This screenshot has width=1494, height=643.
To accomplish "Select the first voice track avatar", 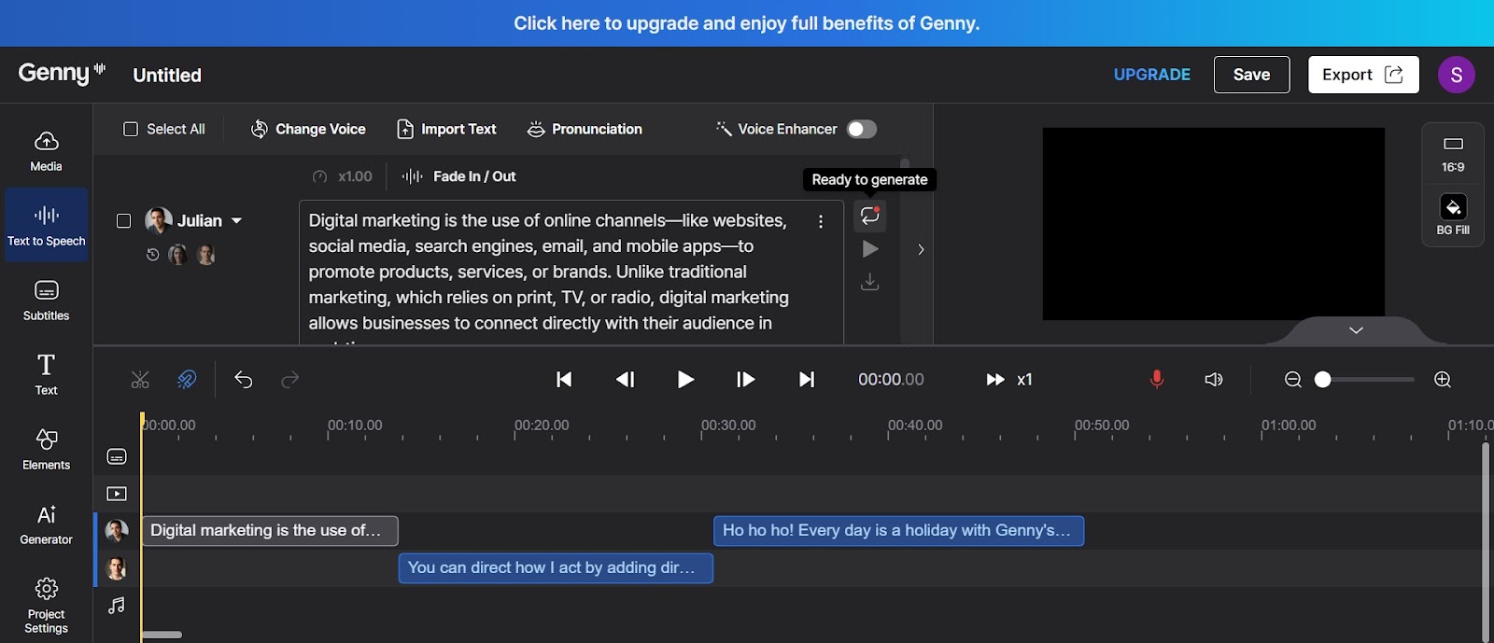I will [117, 531].
